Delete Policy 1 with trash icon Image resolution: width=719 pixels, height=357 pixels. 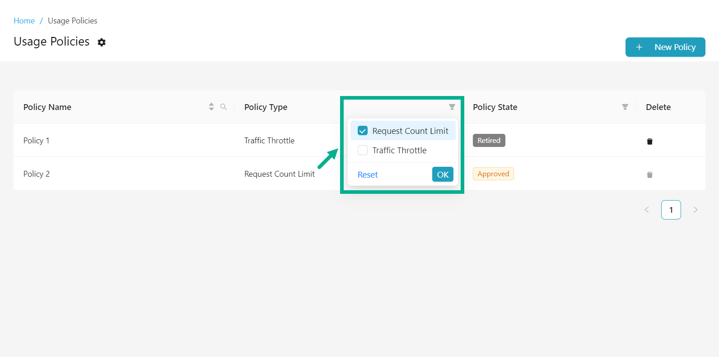click(649, 142)
